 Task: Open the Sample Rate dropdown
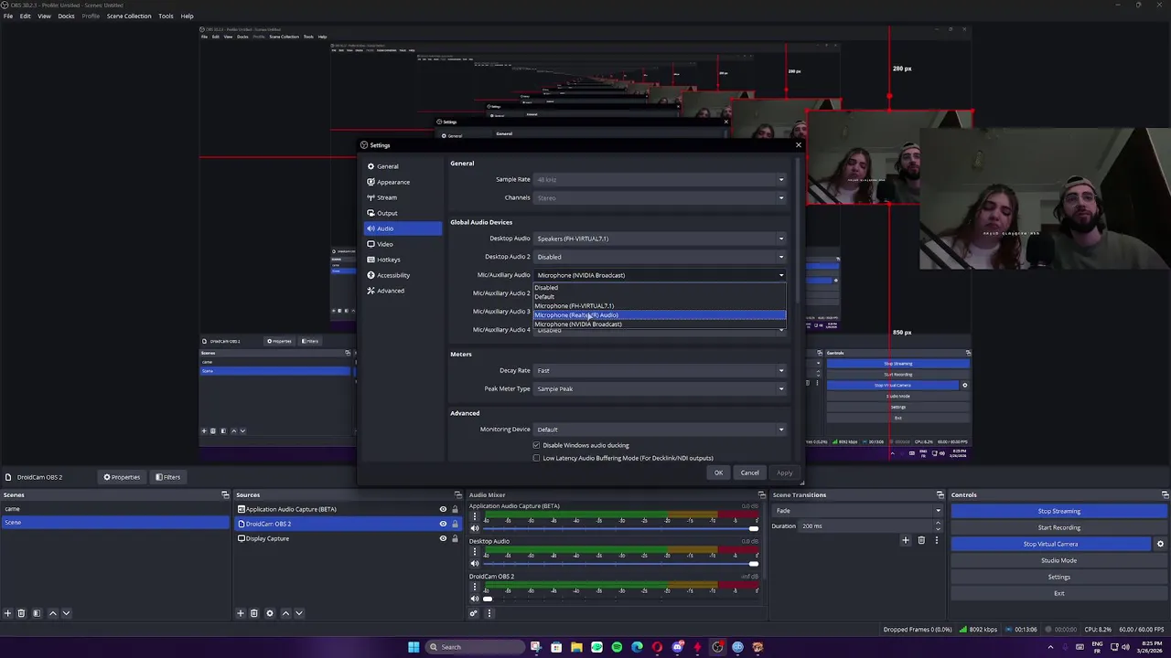[661, 179]
